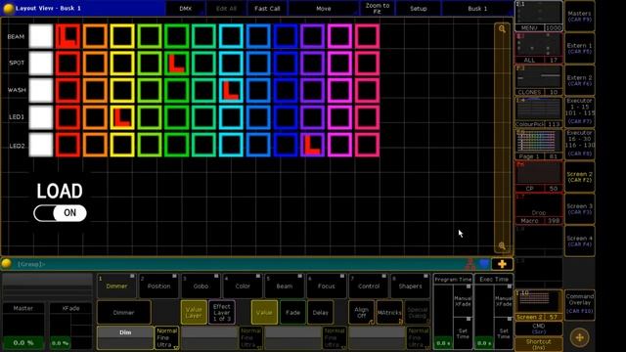Select the LED2 row purple cell marked L

pos(312,145)
